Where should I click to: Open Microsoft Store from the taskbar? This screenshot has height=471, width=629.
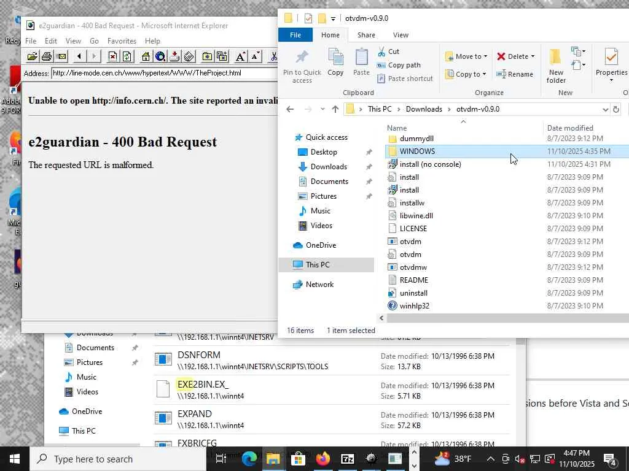click(x=298, y=459)
